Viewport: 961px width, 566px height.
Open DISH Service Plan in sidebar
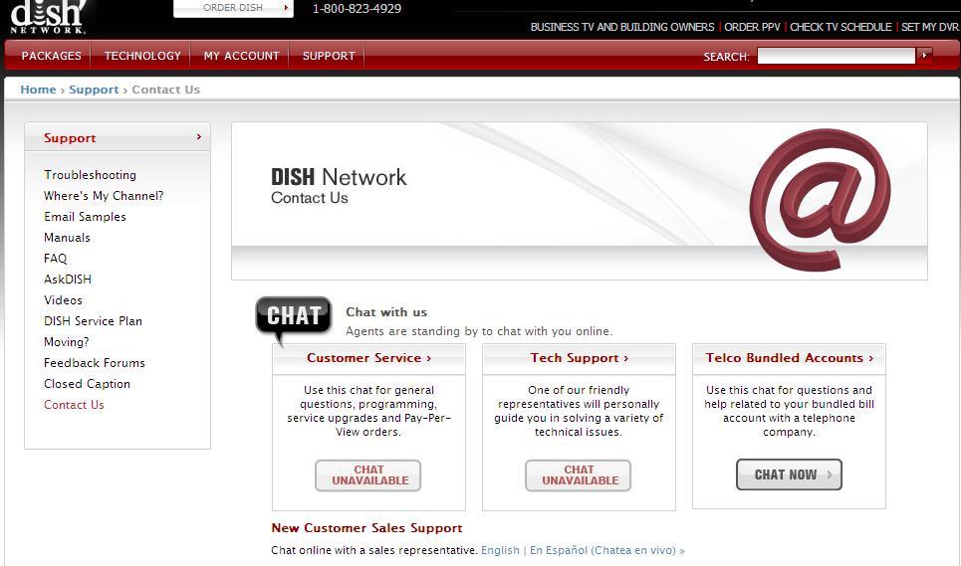93,320
